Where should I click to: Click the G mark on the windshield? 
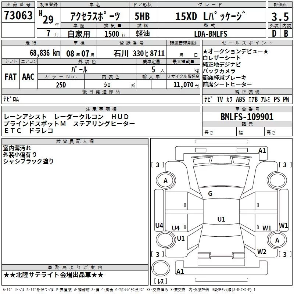coord(210,194)
